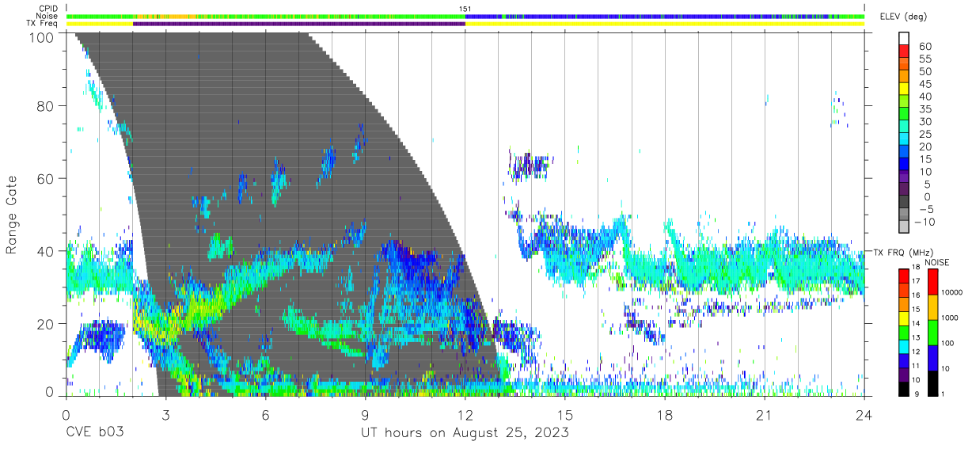Click the red segment of the ELEV colorbar
972x449 pixels.
click(x=906, y=51)
